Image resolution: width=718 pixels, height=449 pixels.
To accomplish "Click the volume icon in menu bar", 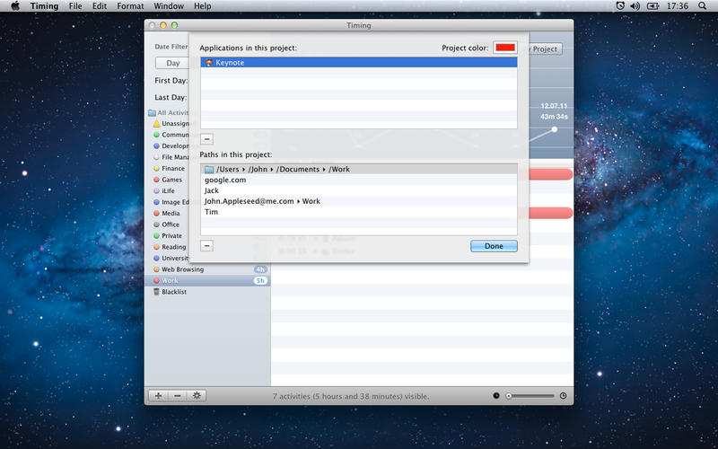I will [x=635, y=6].
